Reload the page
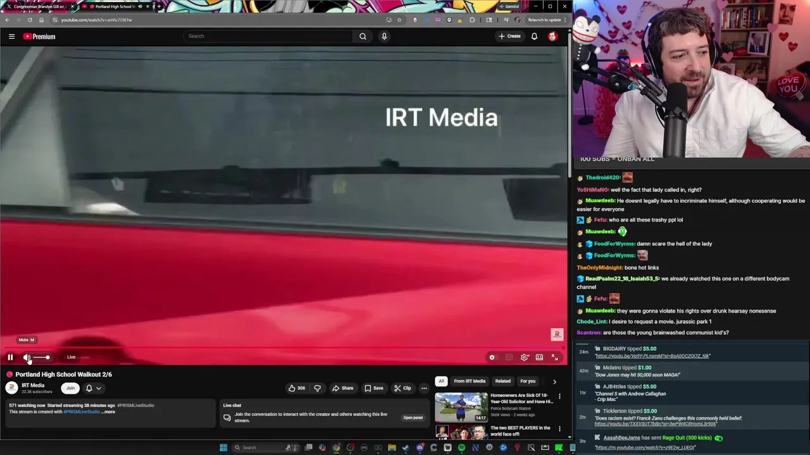This screenshot has height=455, width=810. pos(30,20)
